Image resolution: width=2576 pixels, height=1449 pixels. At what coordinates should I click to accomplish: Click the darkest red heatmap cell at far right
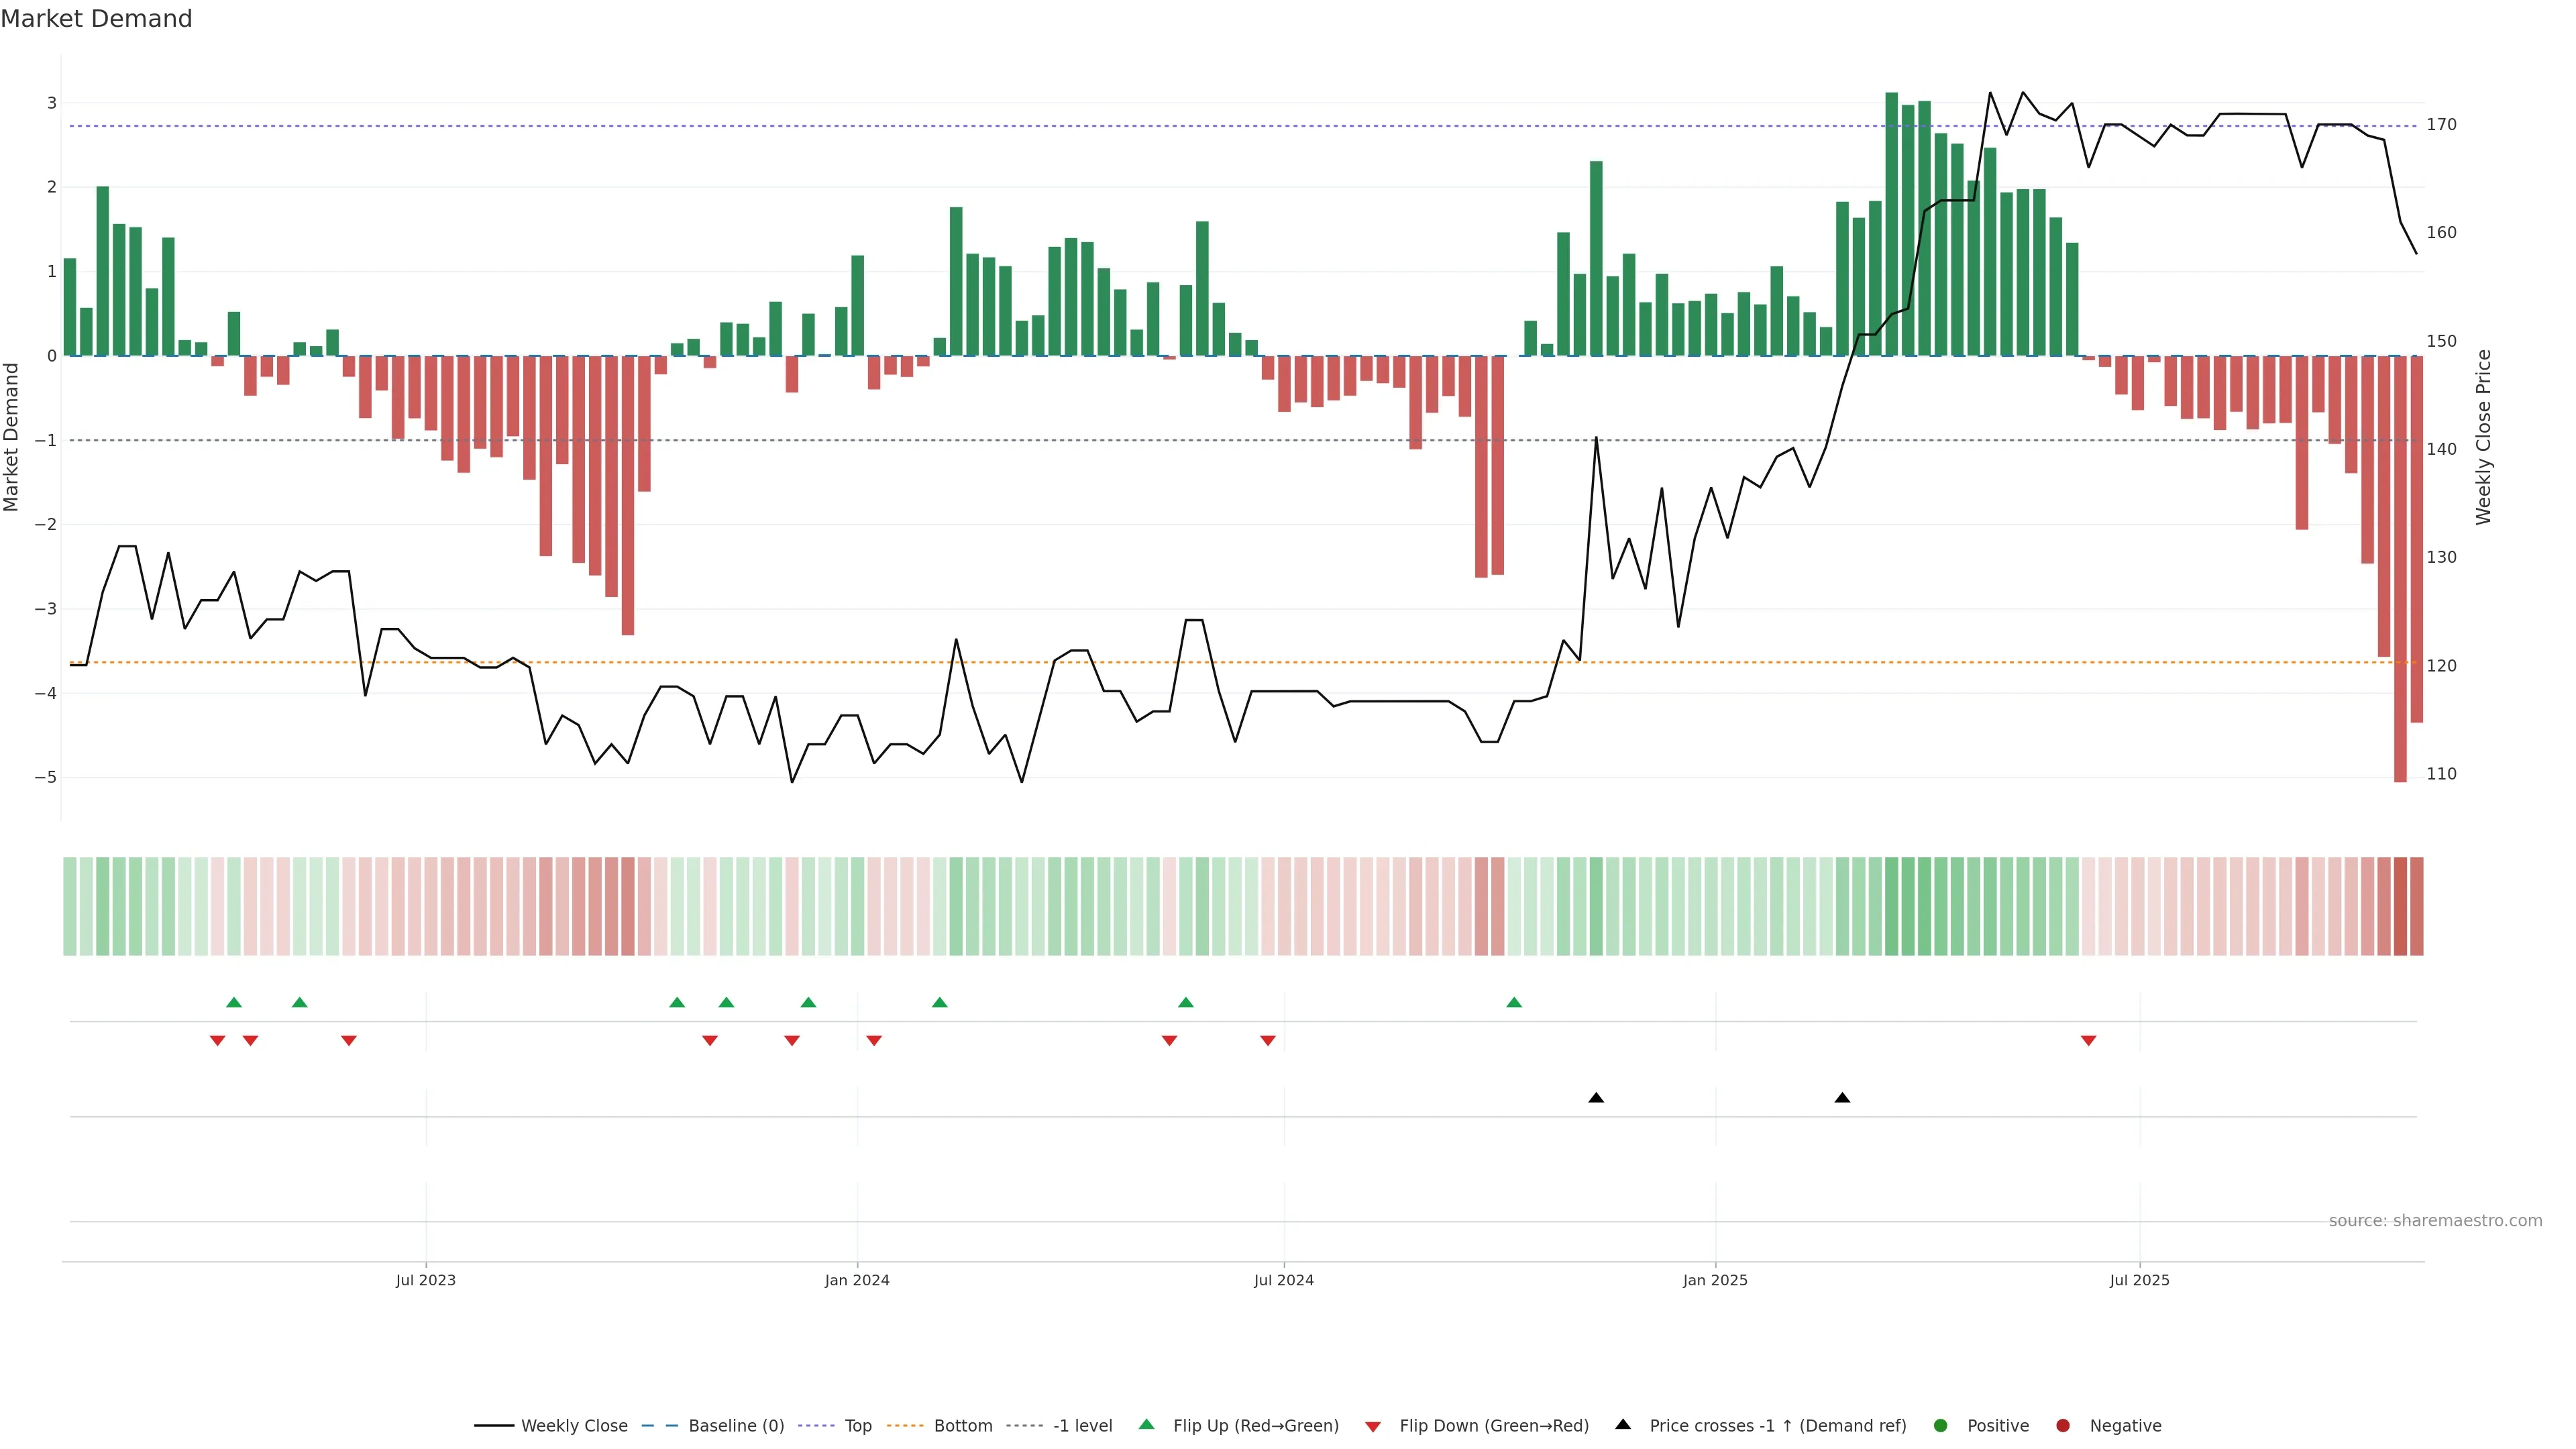(2400, 906)
